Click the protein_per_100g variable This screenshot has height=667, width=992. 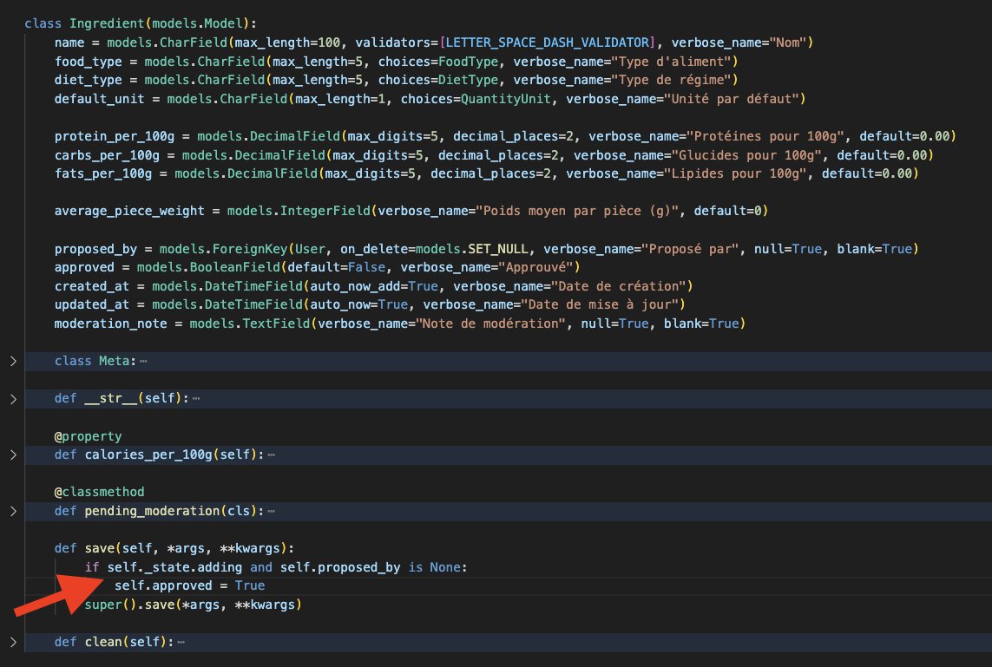114,136
